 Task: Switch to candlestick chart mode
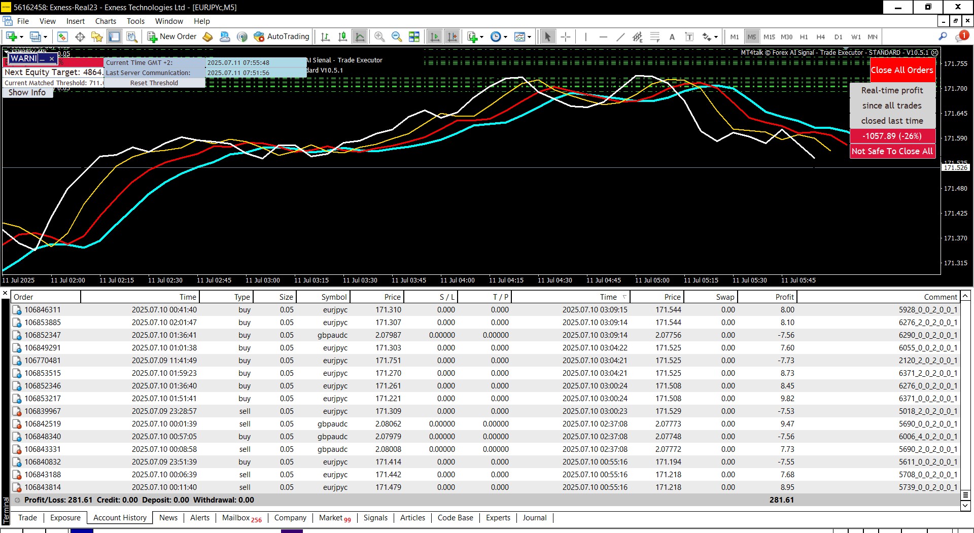pyautogui.click(x=342, y=37)
